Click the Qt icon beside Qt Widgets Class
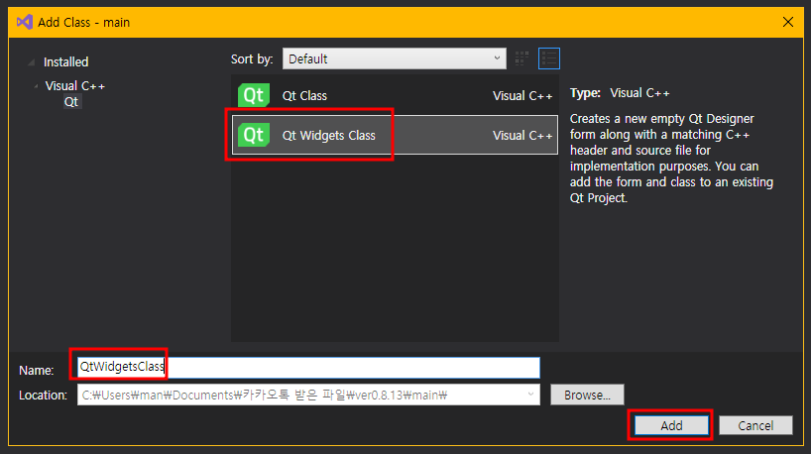Image resolution: width=811 pixels, height=454 pixels. [254, 135]
